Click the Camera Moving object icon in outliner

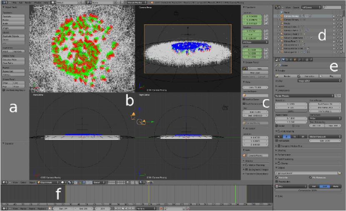[x=281, y=16]
